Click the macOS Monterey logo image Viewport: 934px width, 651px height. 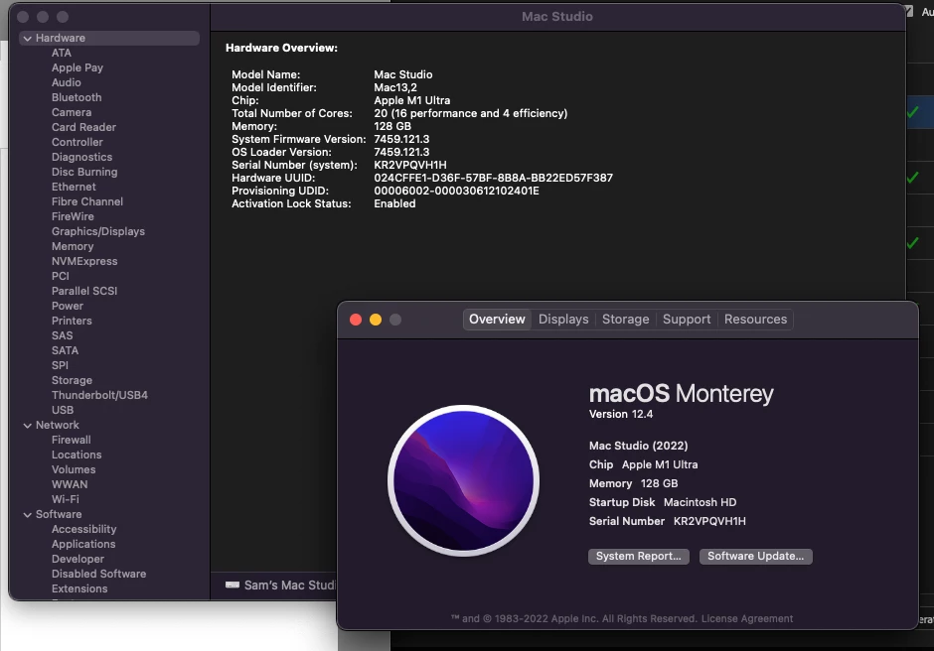click(x=463, y=481)
